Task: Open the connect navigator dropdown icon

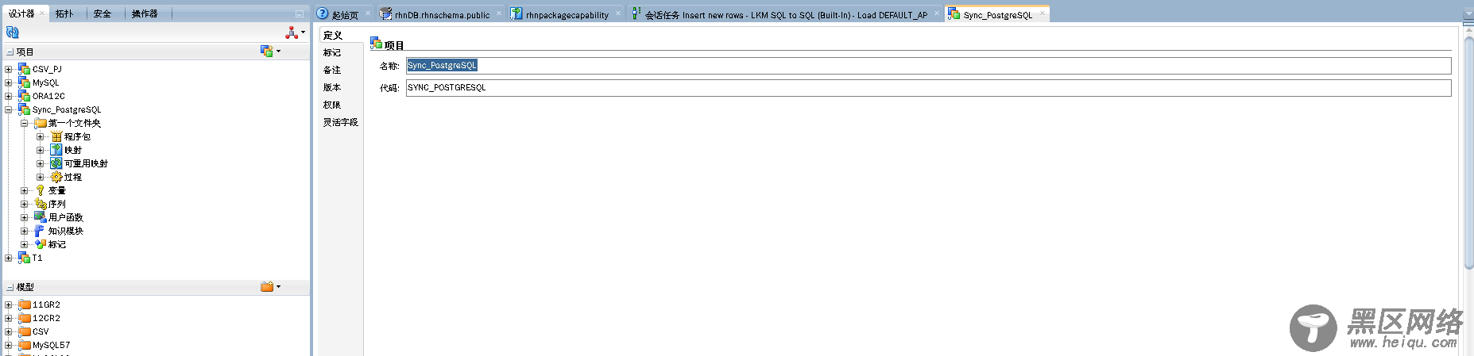Action: tap(295, 33)
